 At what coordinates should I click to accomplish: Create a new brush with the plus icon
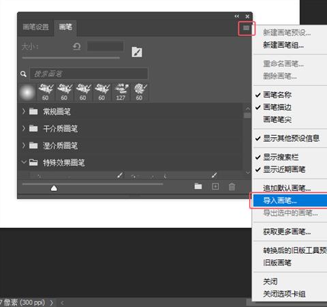tap(215, 186)
